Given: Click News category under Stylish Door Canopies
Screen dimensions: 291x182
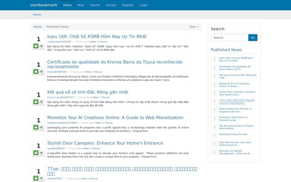Looking at the screenshot, I should [86, 148].
